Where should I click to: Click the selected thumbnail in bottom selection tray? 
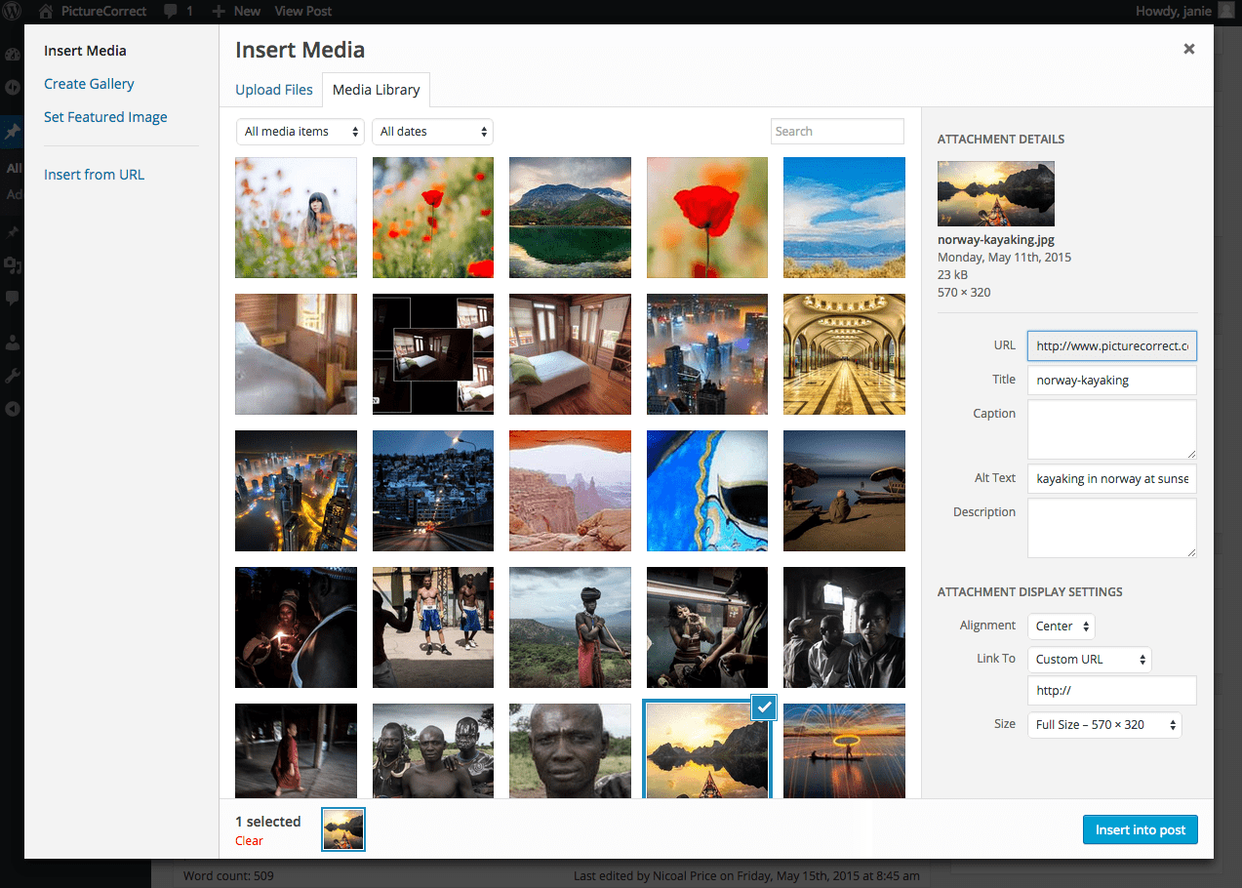click(x=343, y=829)
